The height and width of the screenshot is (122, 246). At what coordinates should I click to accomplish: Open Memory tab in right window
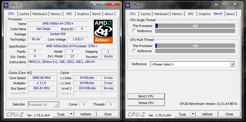tap(177, 14)
